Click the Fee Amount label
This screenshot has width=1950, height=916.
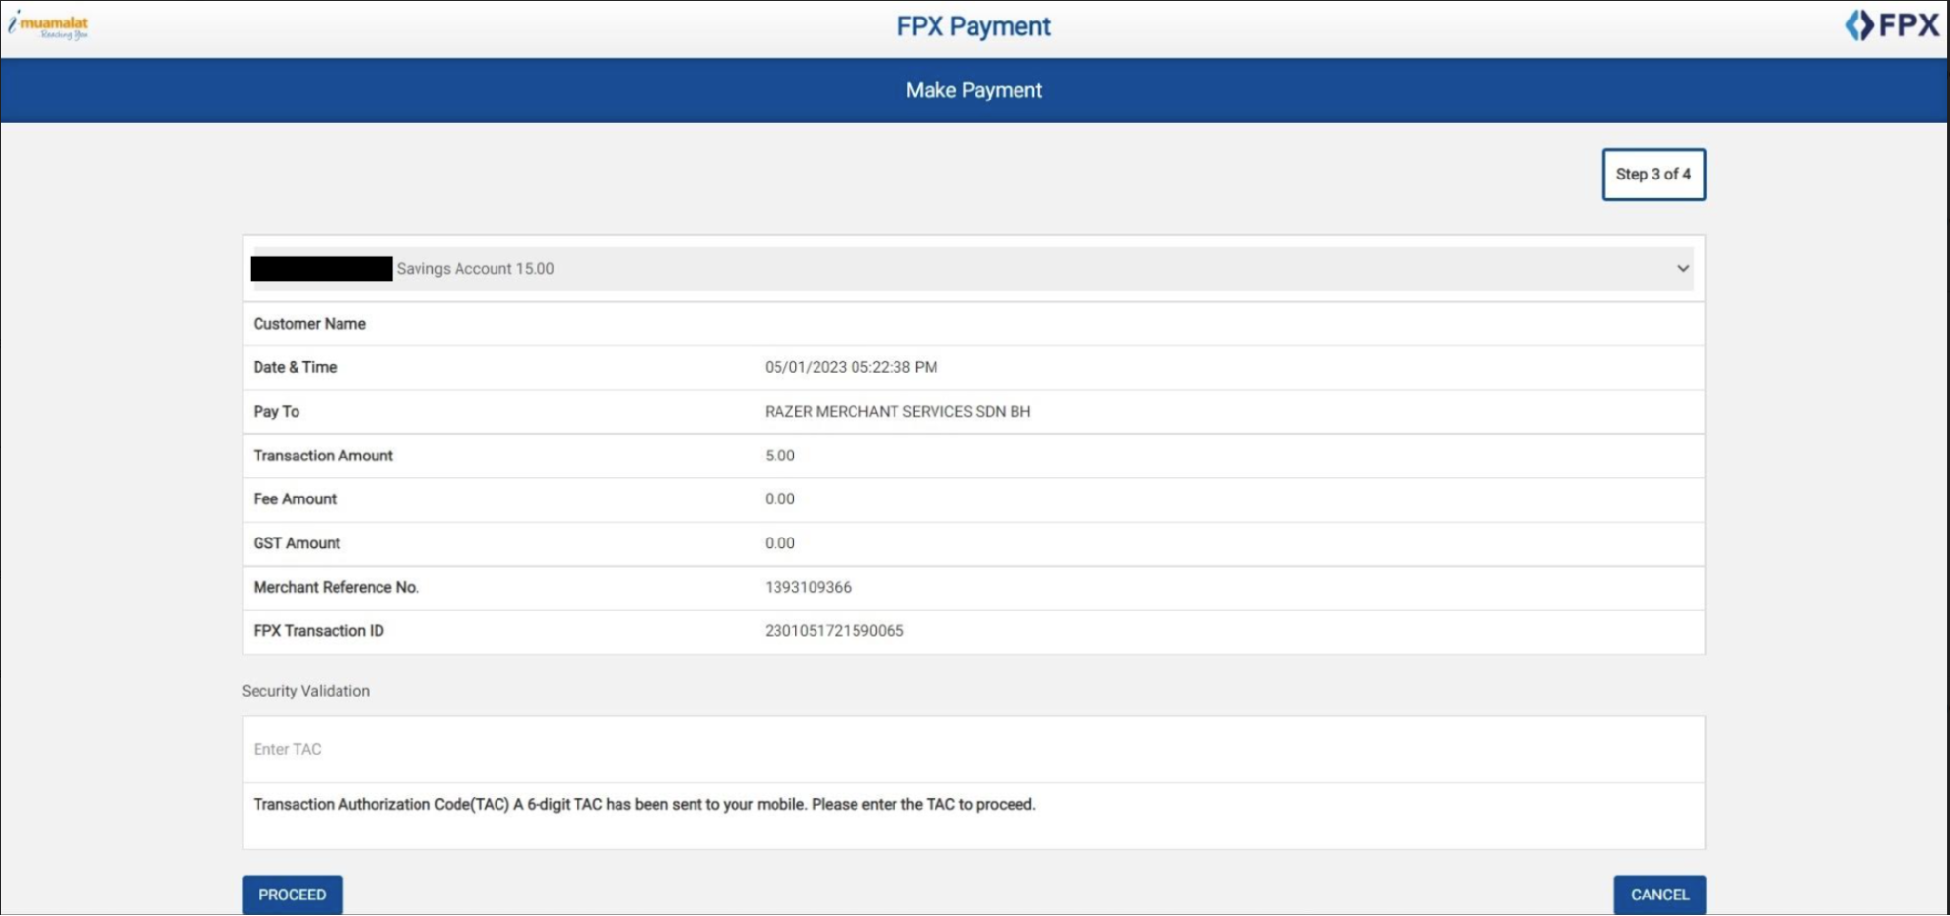pyautogui.click(x=295, y=499)
